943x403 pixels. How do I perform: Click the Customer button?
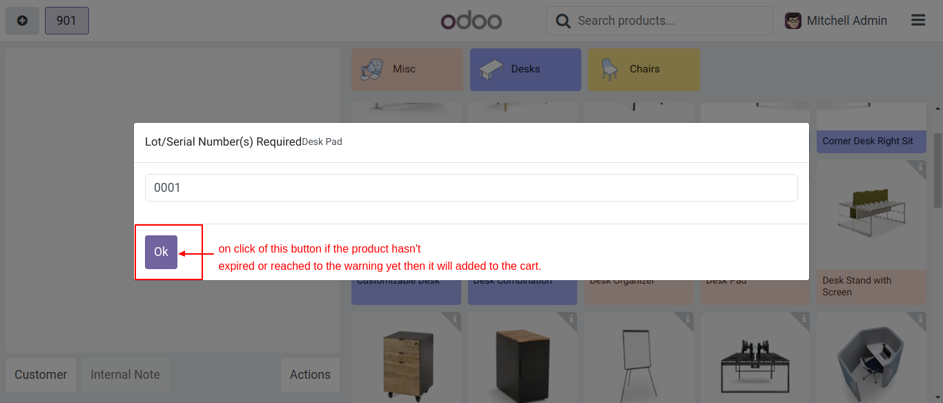(41, 375)
